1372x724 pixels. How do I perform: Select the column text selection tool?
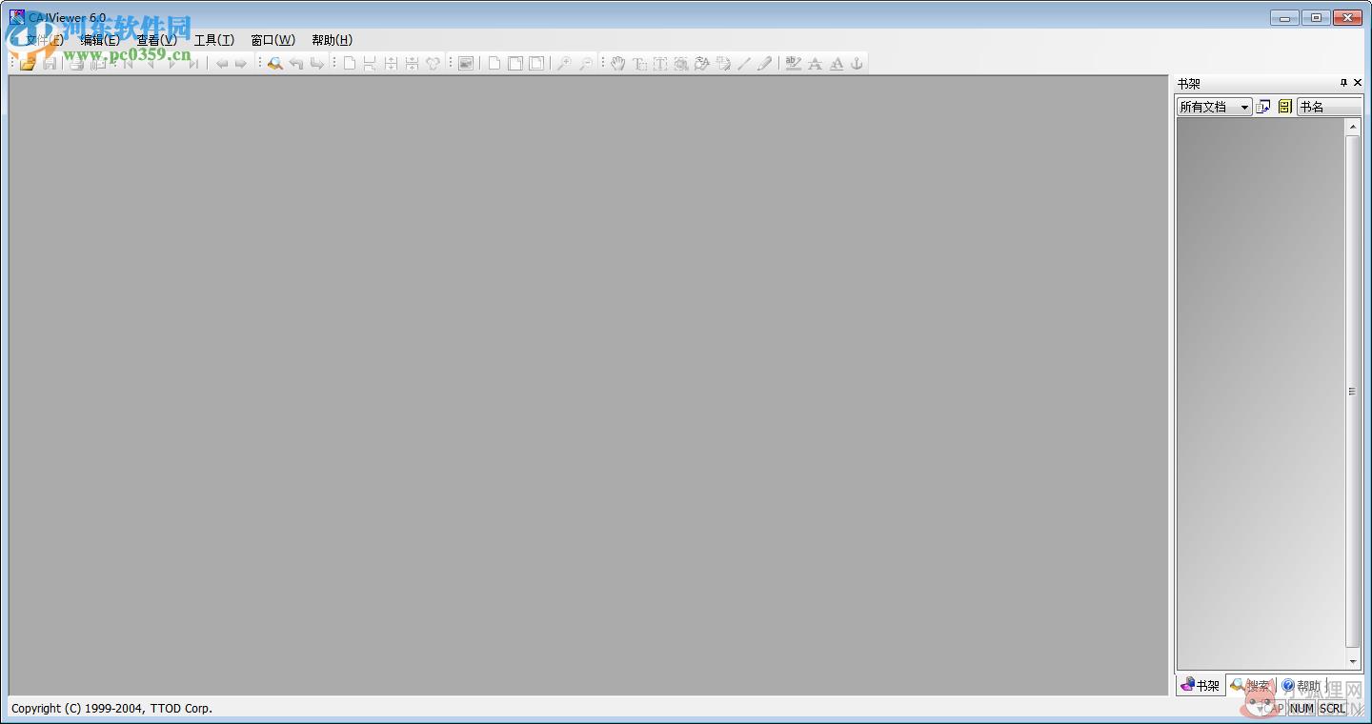pyautogui.click(x=660, y=63)
